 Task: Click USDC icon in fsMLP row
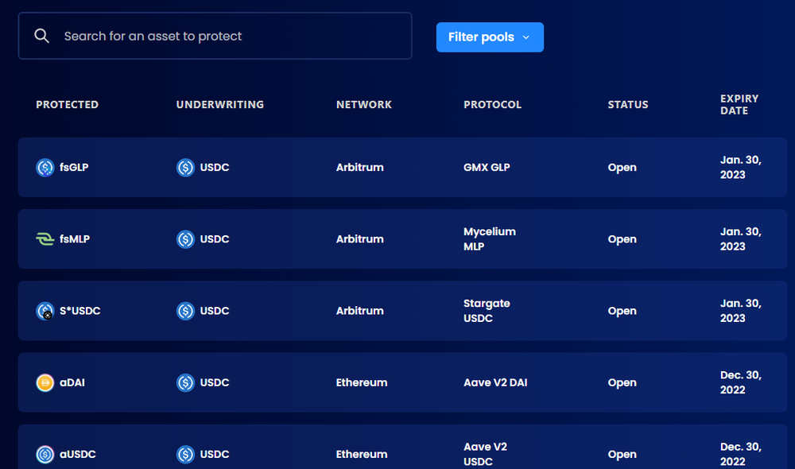point(185,238)
